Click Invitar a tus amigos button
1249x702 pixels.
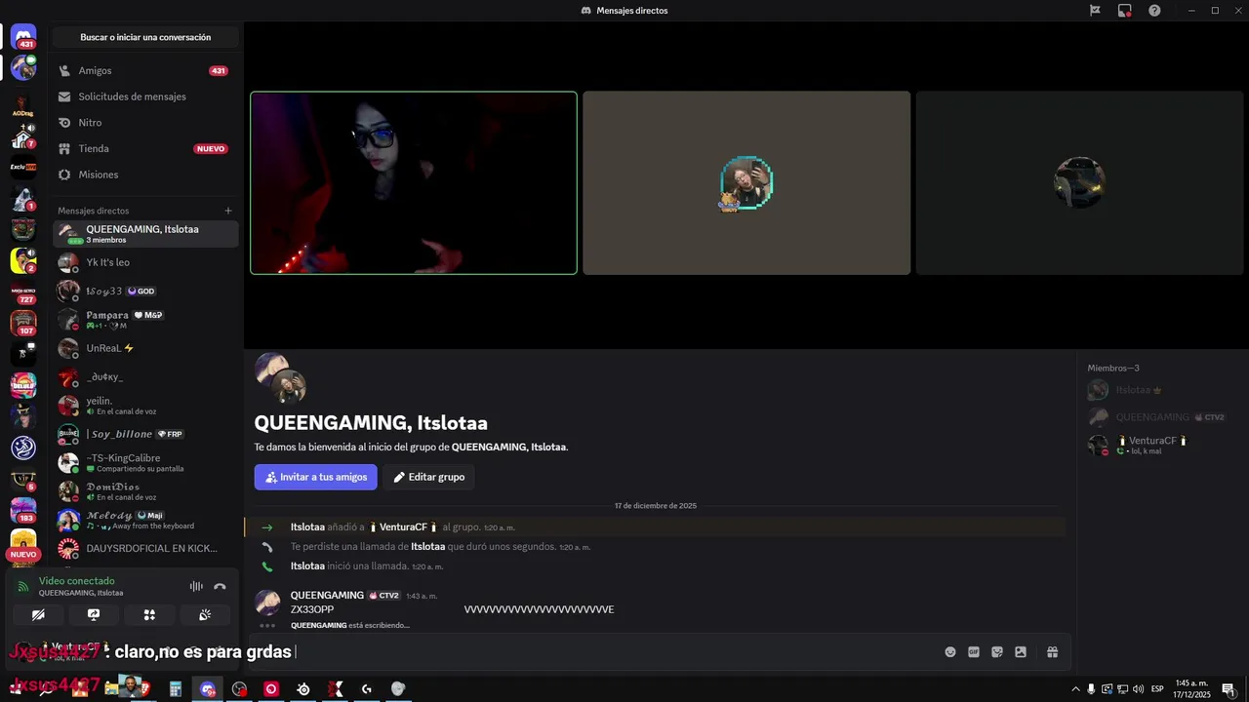tap(315, 477)
